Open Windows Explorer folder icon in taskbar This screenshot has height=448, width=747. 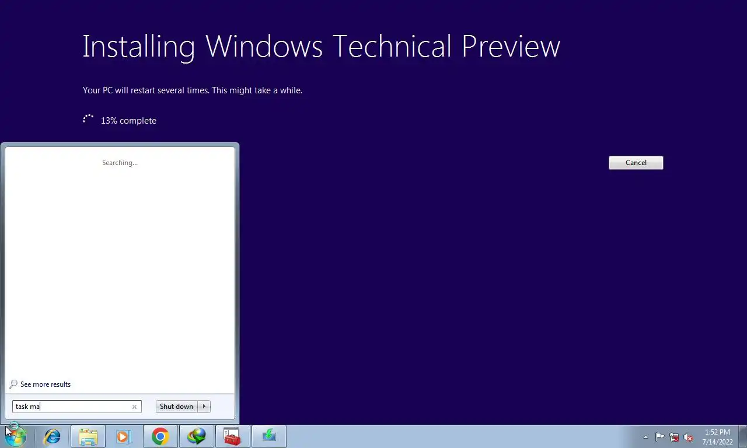pyautogui.click(x=88, y=436)
